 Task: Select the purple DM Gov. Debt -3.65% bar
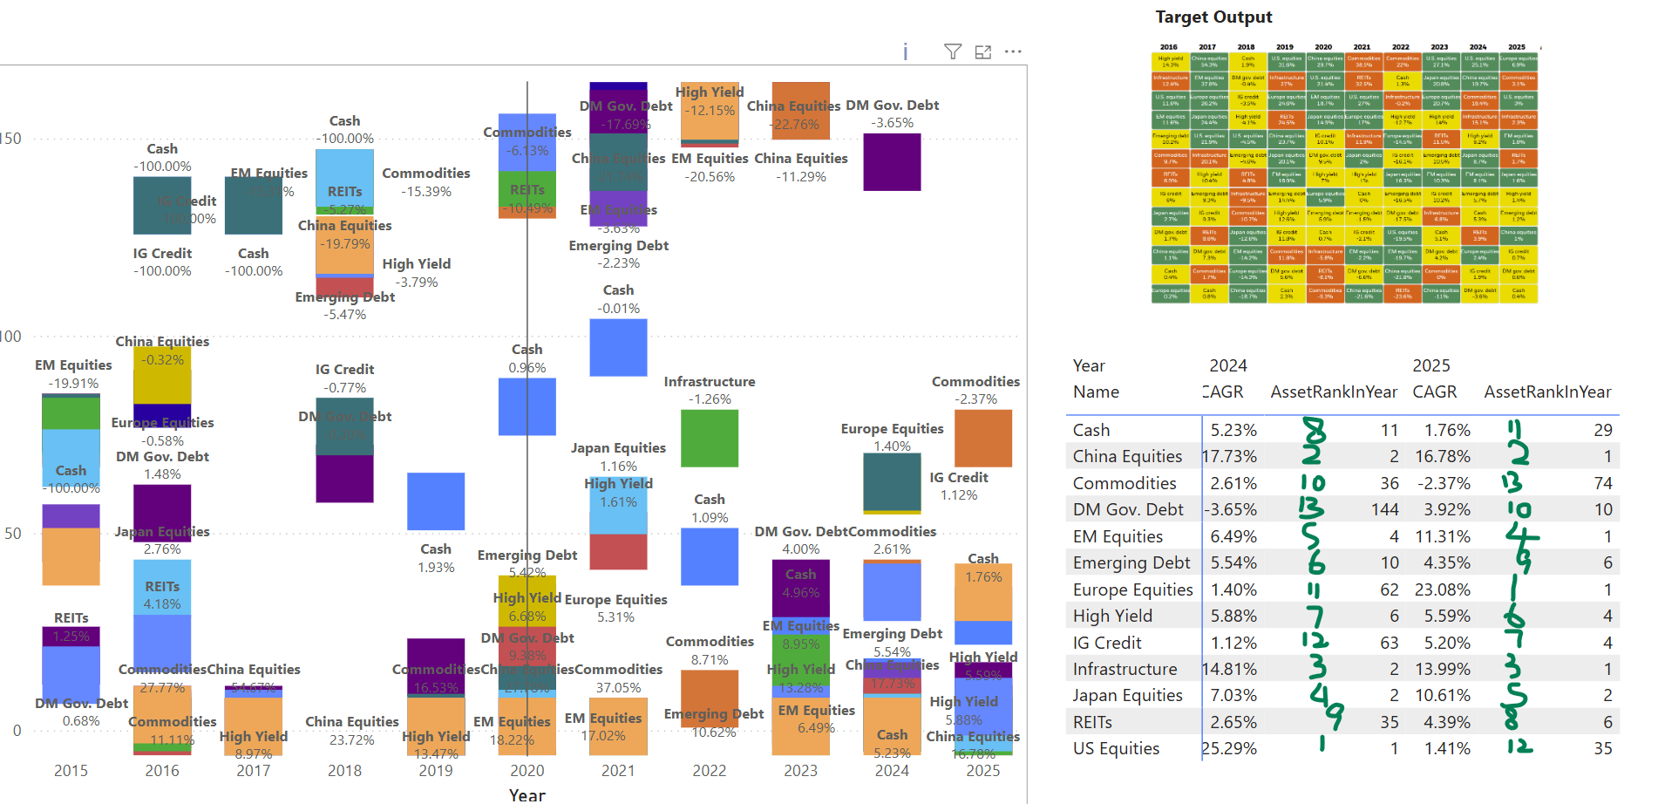point(892,162)
